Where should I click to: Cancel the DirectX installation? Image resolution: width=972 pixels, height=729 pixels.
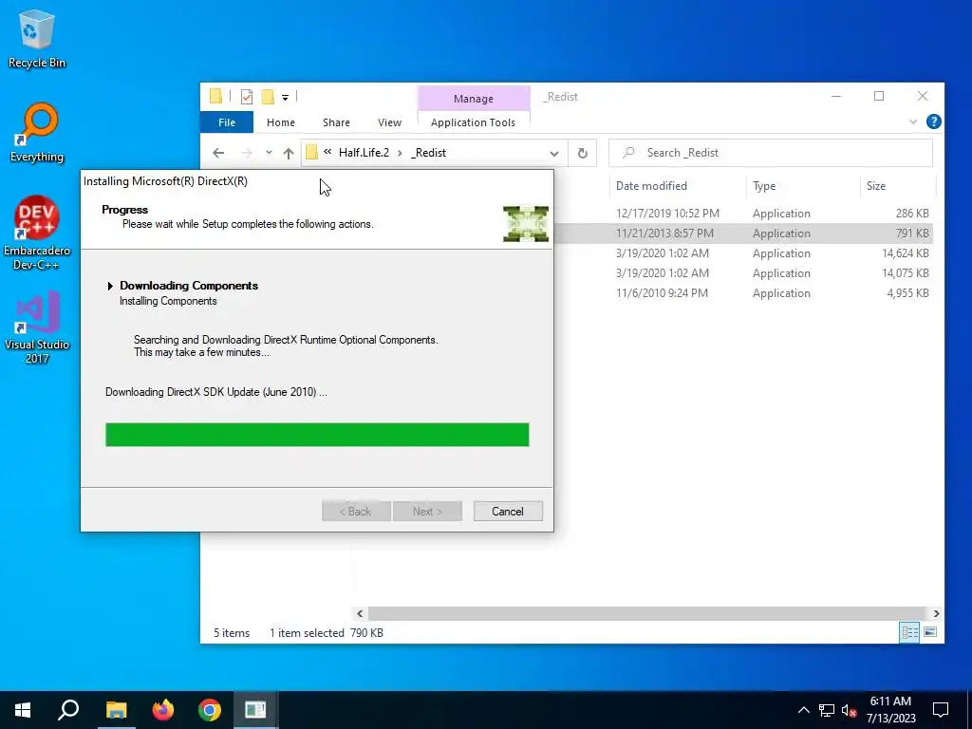coord(508,512)
